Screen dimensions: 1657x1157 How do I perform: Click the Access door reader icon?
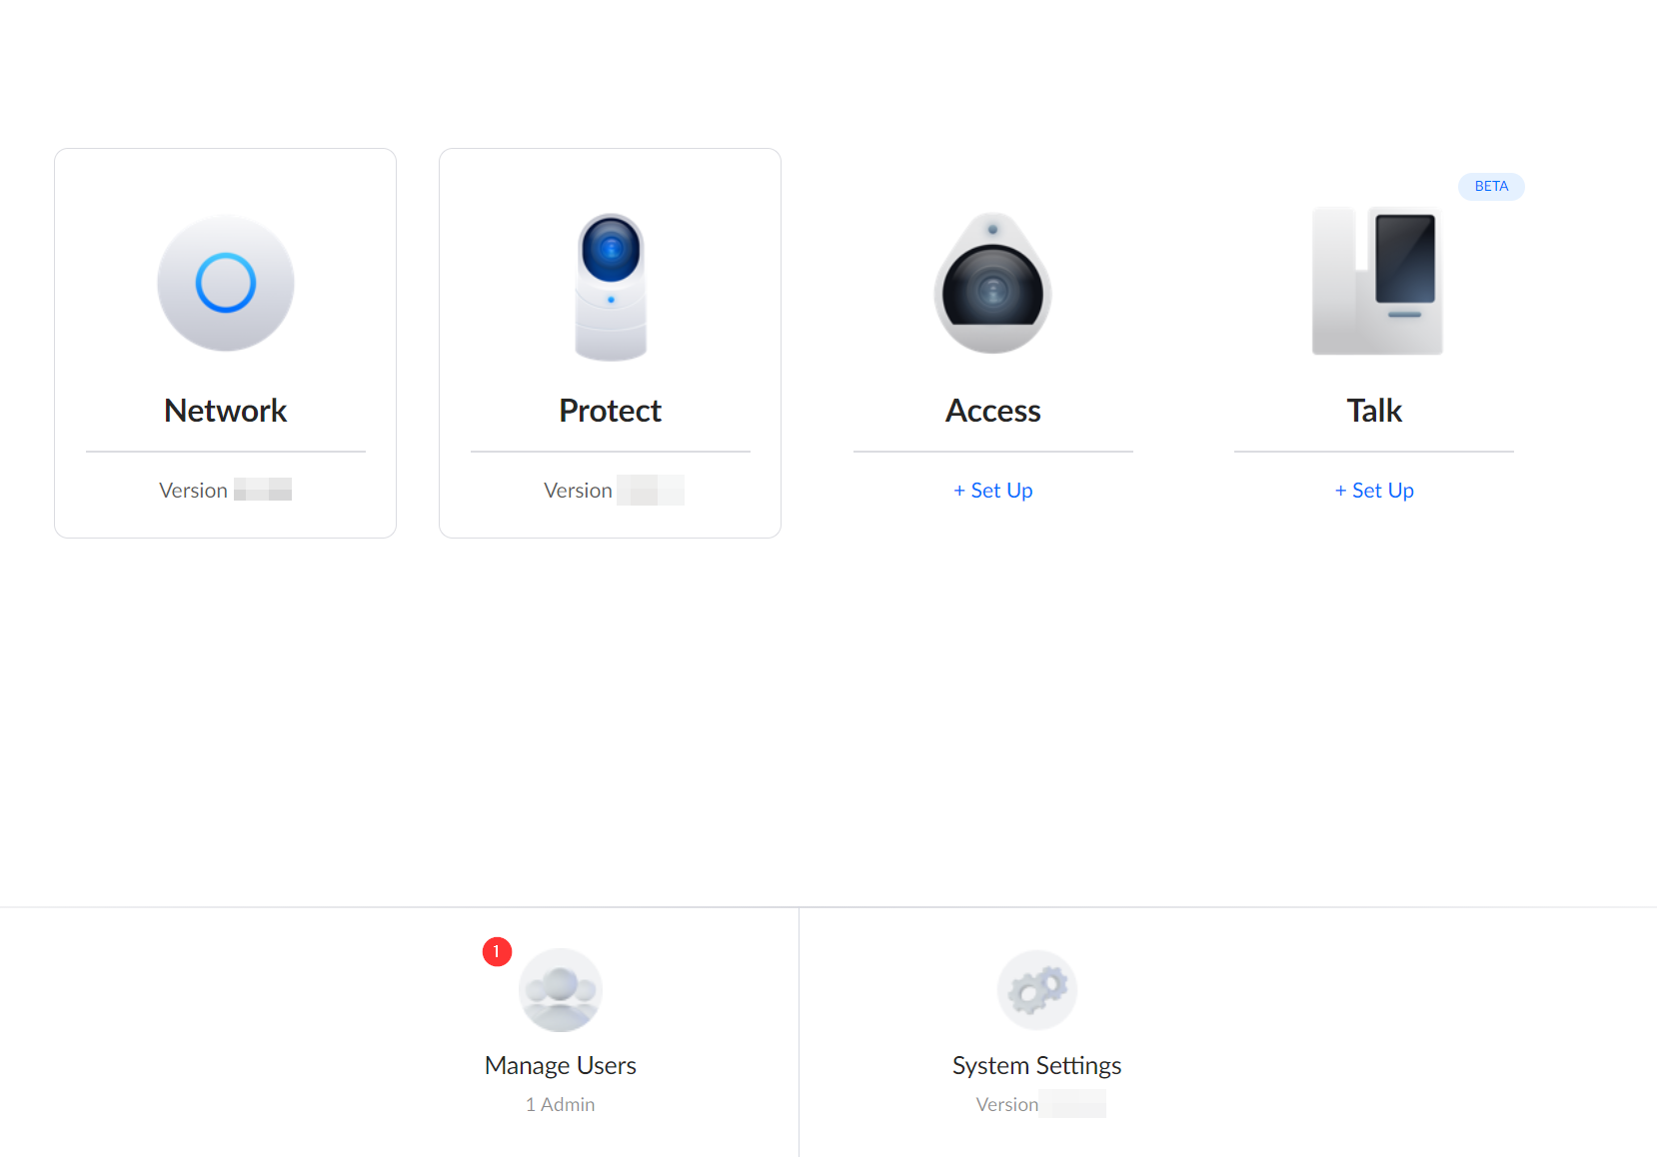click(992, 285)
